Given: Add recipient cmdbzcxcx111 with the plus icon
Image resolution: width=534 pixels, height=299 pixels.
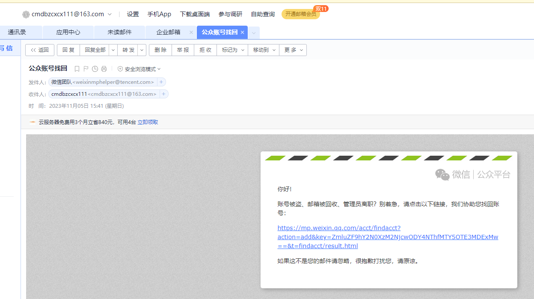Looking at the screenshot, I should (164, 94).
